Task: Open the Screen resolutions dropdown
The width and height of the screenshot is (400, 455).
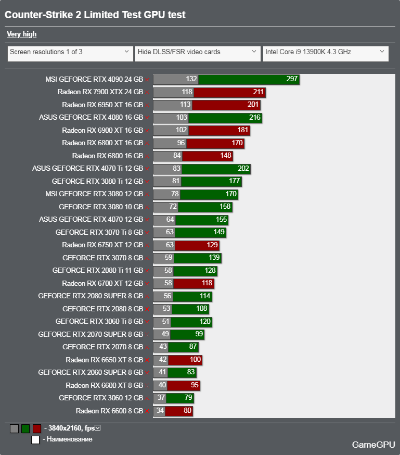Action: [70, 54]
